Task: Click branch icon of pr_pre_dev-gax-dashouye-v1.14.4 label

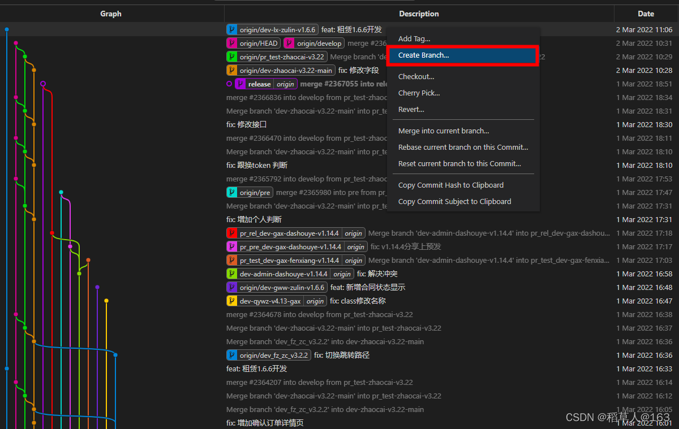Action: click(231, 246)
